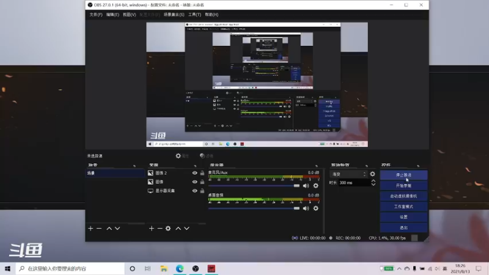Open source properties gear in sources toolbar

point(168,229)
